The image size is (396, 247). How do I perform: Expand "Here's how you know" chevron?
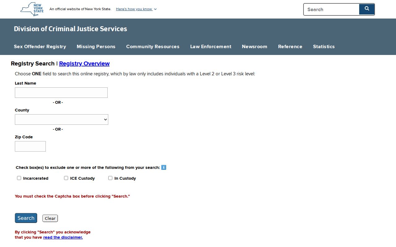155,9
